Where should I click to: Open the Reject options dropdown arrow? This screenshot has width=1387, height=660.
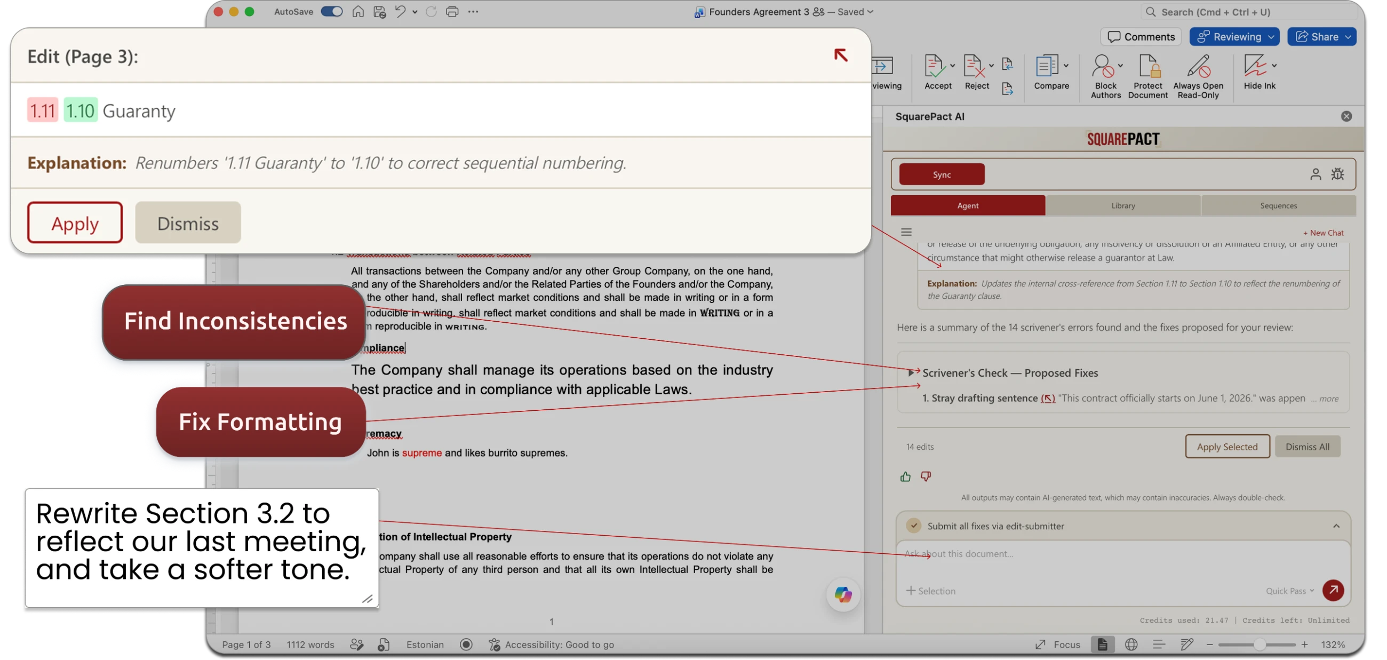991,66
